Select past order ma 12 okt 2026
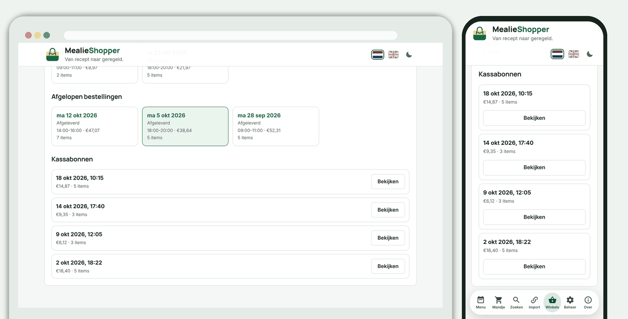628x319 pixels. [95, 126]
